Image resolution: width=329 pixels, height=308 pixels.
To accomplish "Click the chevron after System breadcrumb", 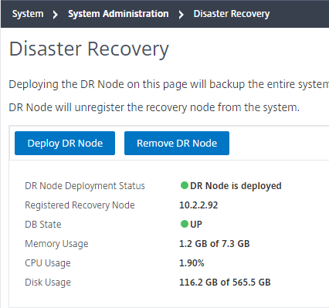I will click(x=55, y=15).
